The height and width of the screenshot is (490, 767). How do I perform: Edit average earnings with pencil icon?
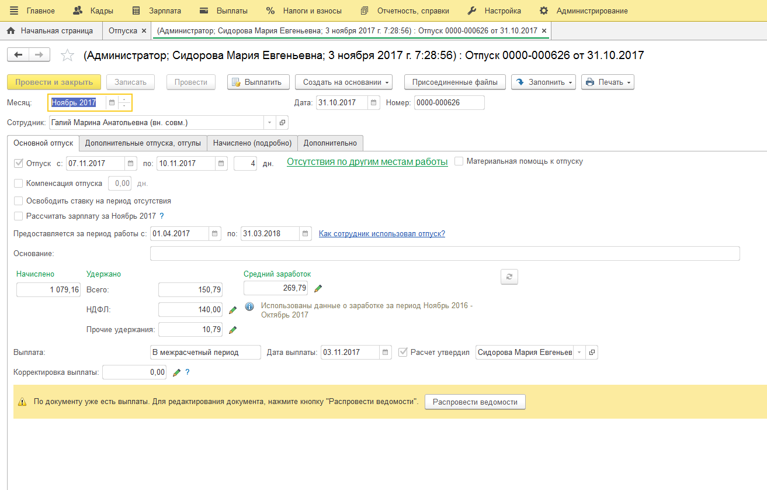click(318, 288)
